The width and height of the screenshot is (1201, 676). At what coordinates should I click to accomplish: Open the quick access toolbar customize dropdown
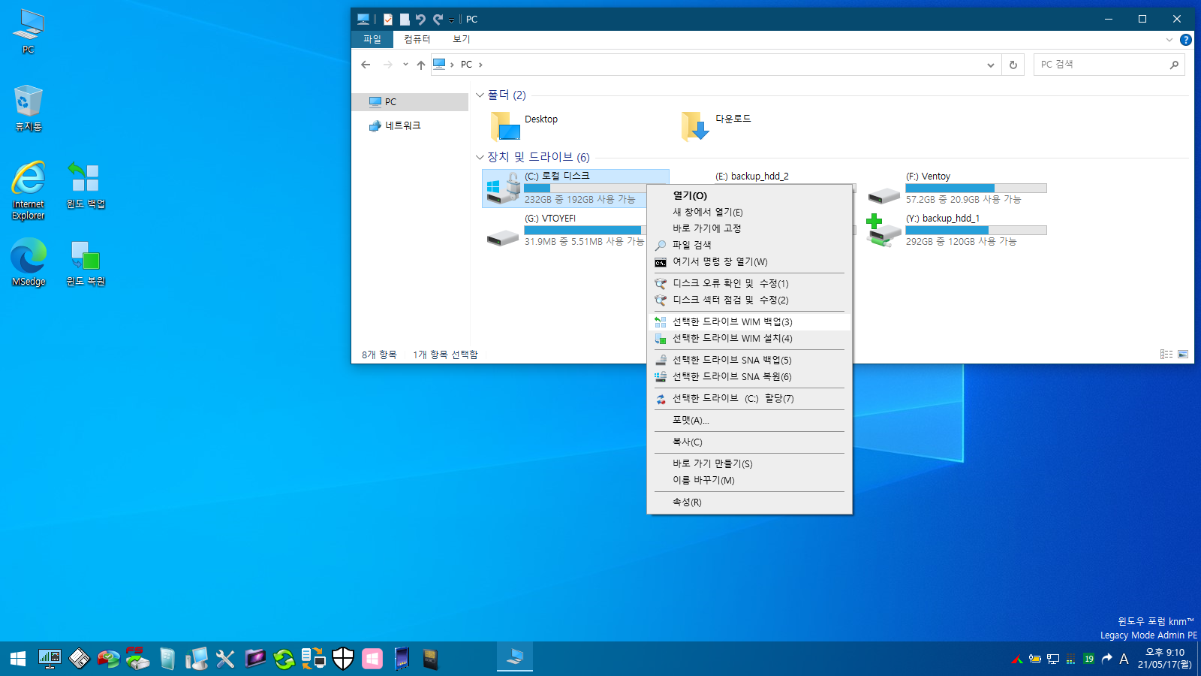click(451, 20)
